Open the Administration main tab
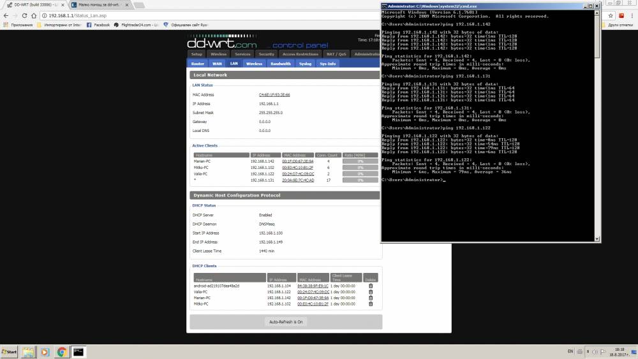Viewport: 638px width, 359px height. (367, 54)
